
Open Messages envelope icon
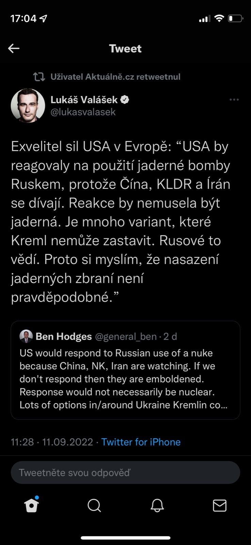tap(219, 505)
